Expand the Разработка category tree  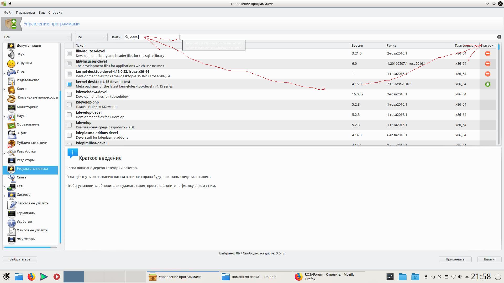[4, 153]
